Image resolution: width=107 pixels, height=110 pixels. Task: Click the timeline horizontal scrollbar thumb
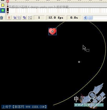(90, 18)
